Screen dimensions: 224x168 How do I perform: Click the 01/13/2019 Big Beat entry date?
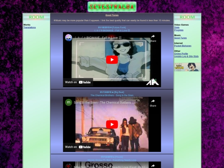(x=112, y=92)
